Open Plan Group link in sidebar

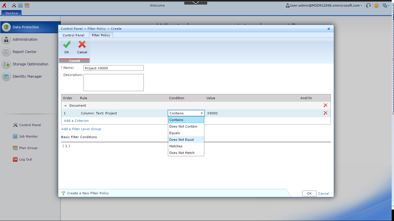pyautogui.click(x=28, y=148)
